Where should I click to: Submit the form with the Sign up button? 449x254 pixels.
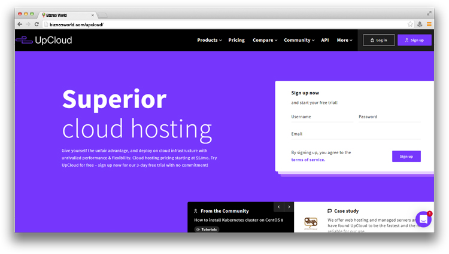(406, 157)
